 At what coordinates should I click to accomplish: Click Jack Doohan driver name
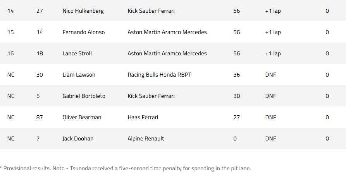[x=78, y=139]
